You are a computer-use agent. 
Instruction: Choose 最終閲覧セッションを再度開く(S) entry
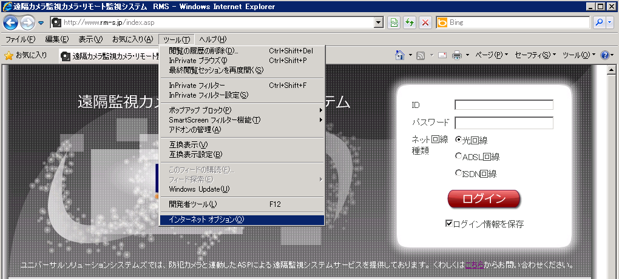(242, 70)
